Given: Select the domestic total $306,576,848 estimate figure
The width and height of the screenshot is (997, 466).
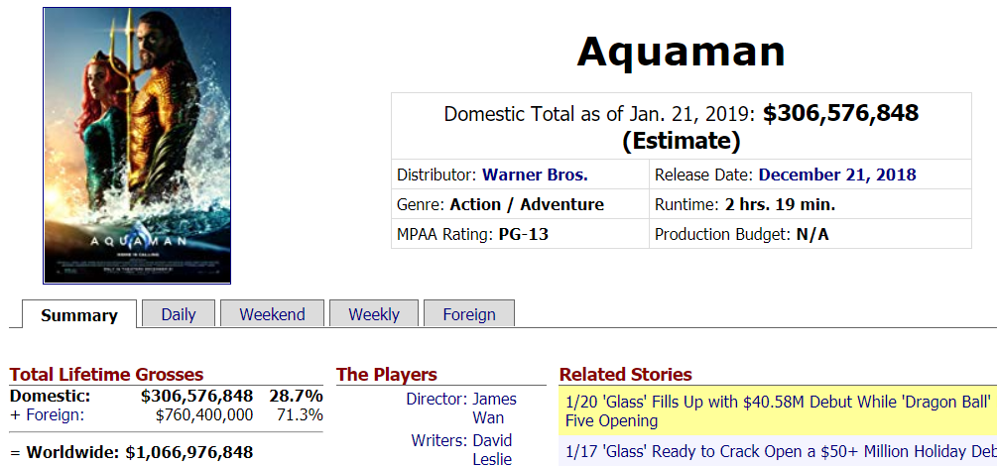Looking at the screenshot, I should point(840,113).
